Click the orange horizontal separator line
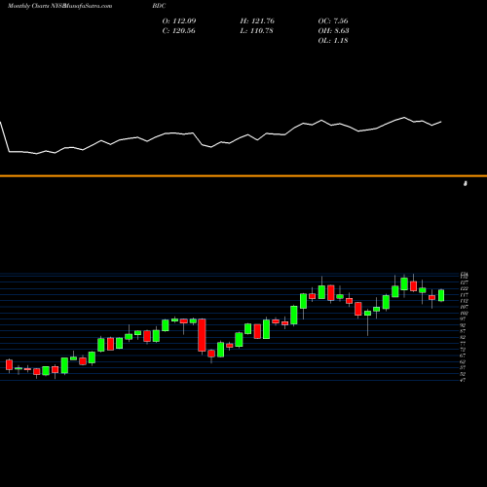This screenshot has width=487, height=487. point(243,176)
